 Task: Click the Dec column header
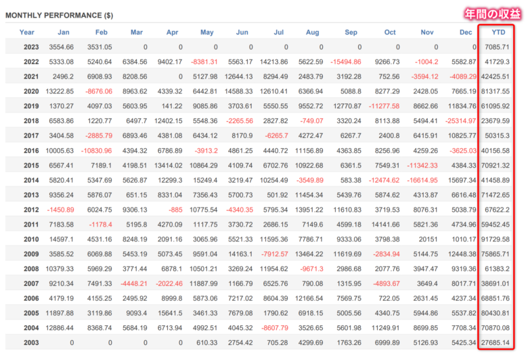pyautogui.click(x=466, y=32)
